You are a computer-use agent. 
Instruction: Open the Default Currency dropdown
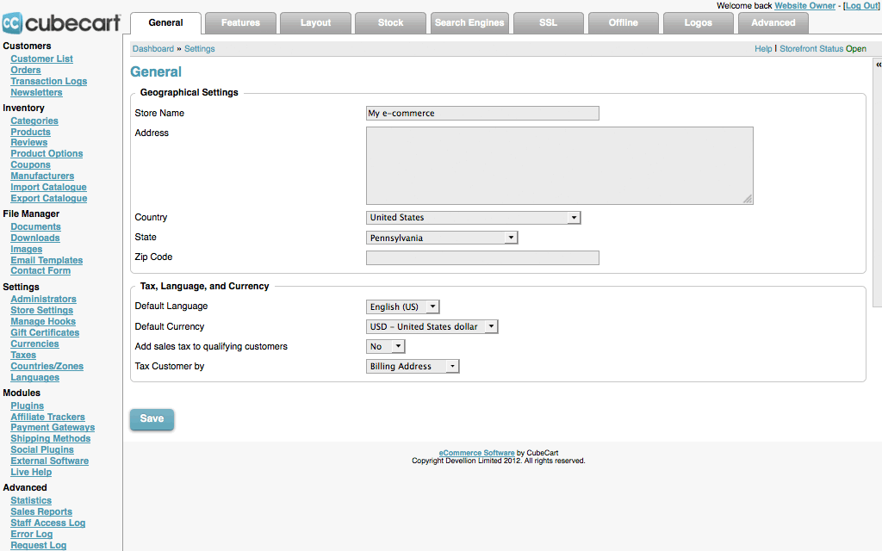point(432,327)
